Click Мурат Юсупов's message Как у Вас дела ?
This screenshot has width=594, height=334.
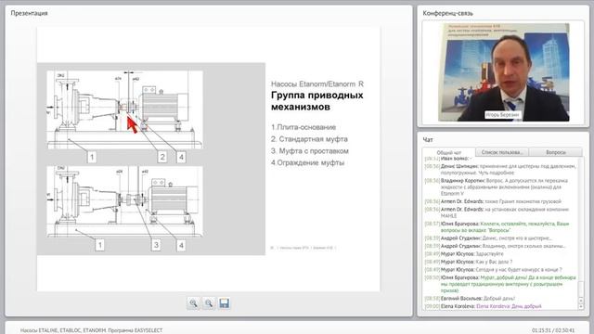[469, 262]
